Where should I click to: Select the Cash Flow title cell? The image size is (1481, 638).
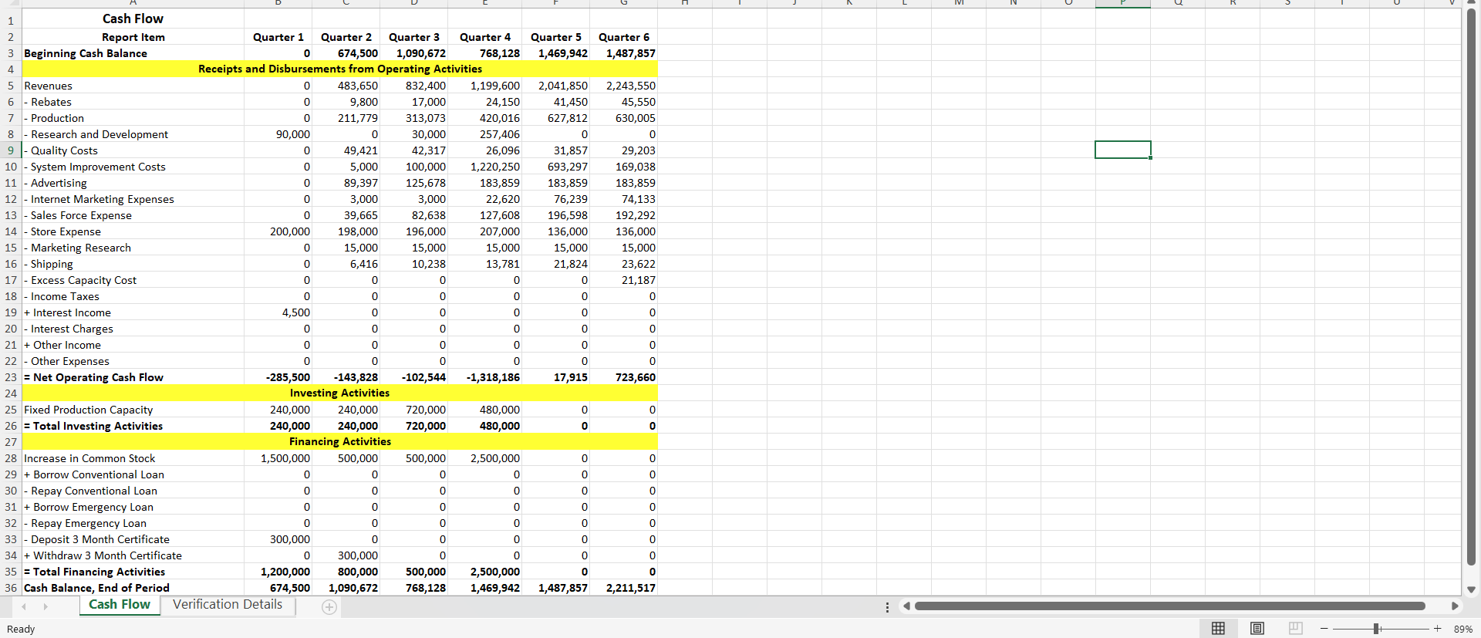pos(133,19)
